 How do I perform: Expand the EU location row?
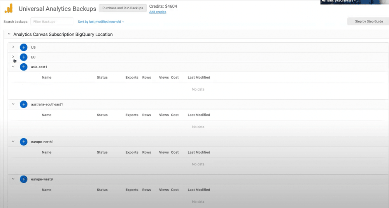[13, 57]
